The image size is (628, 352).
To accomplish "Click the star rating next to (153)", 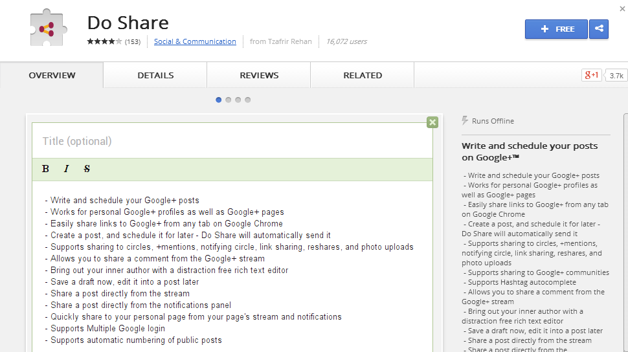I will click(104, 41).
